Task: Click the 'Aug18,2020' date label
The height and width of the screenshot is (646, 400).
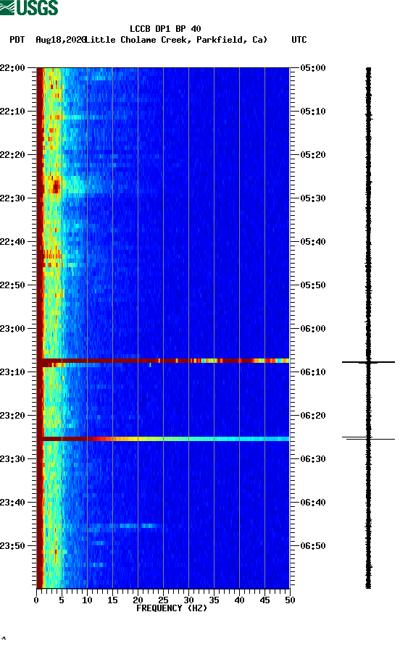Action: pos(60,40)
